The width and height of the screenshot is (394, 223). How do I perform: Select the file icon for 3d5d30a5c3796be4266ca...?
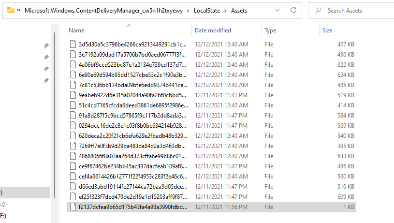[x=73, y=44]
